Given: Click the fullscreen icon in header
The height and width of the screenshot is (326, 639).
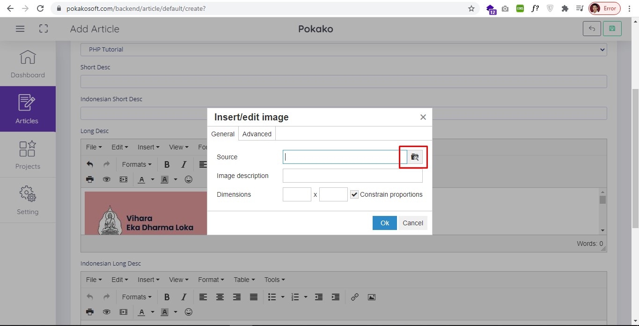Looking at the screenshot, I should (44, 29).
